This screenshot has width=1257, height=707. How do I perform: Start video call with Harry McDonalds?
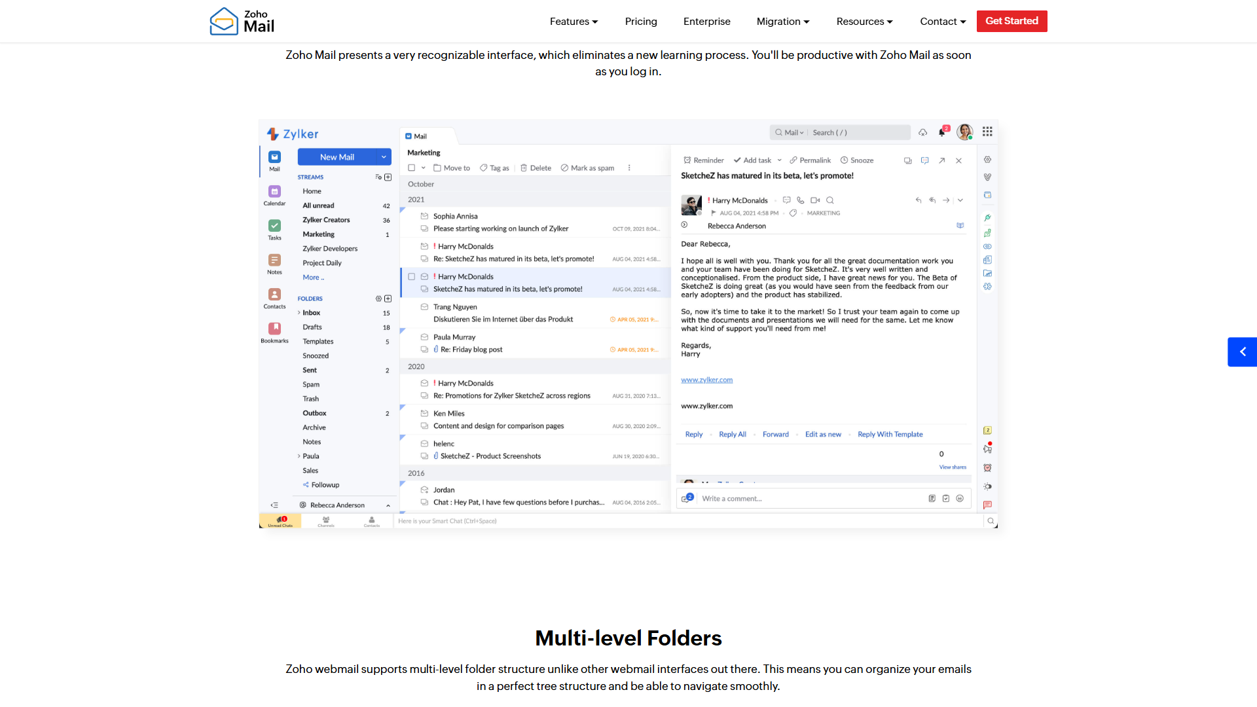(x=815, y=200)
